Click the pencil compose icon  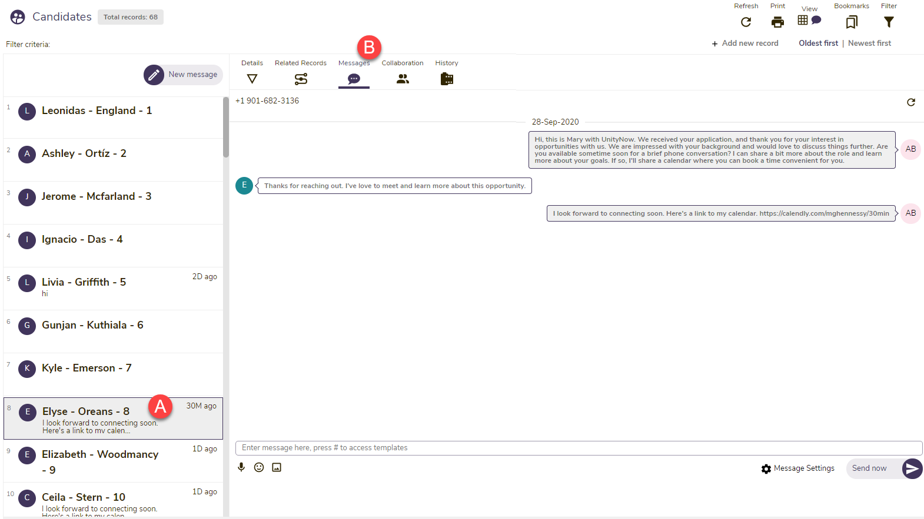pos(154,75)
